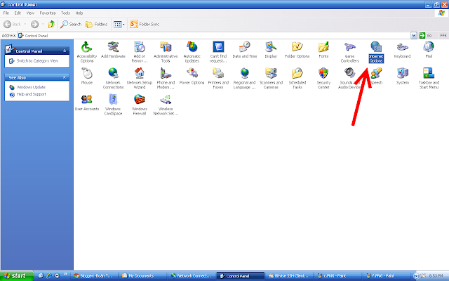Click the Start button
This screenshot has height=281, width=449.
coord(17,276)
